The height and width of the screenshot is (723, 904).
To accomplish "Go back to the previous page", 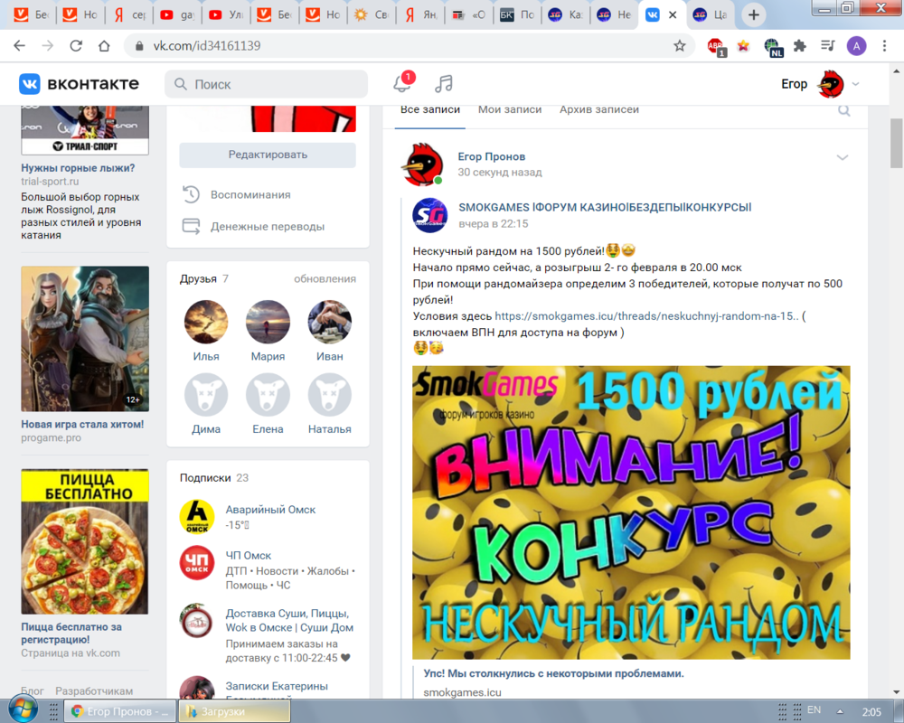I will click(x=20, y=46).
